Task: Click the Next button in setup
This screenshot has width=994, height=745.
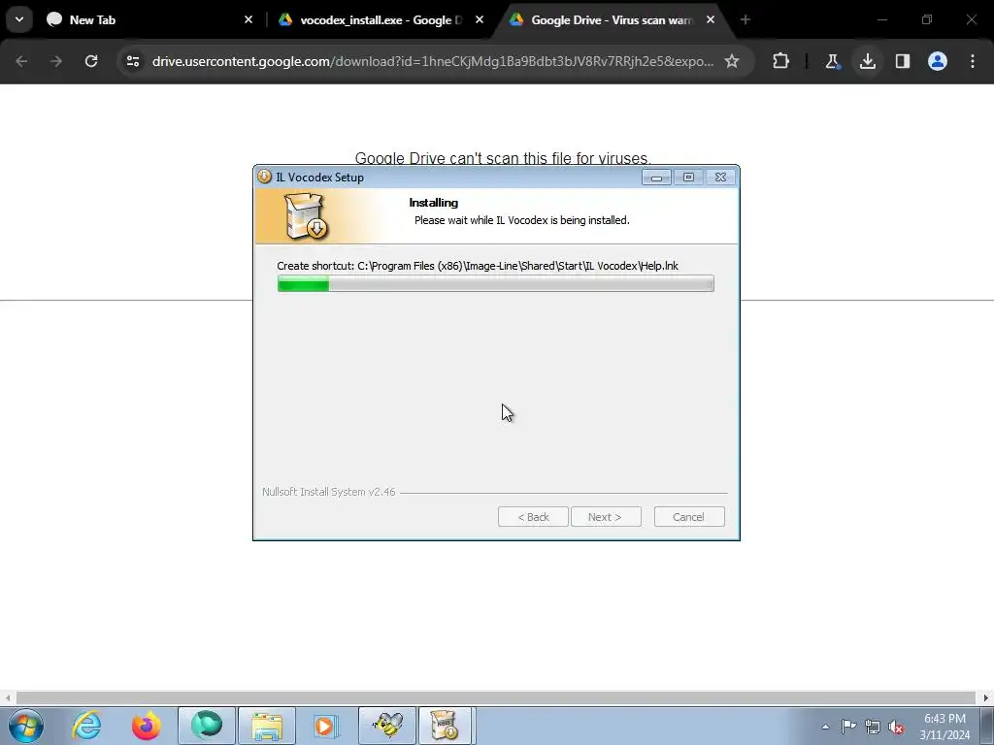Action: (x=606, y=517)
